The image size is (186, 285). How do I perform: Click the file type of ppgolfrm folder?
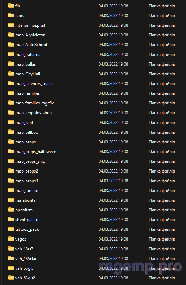point(162,210)
